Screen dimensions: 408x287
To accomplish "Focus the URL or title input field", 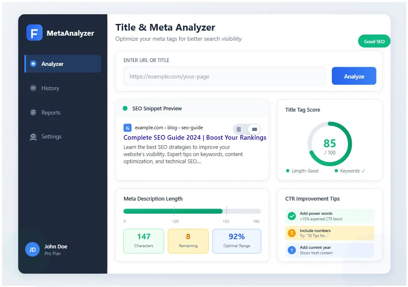I will click(225, 76).
